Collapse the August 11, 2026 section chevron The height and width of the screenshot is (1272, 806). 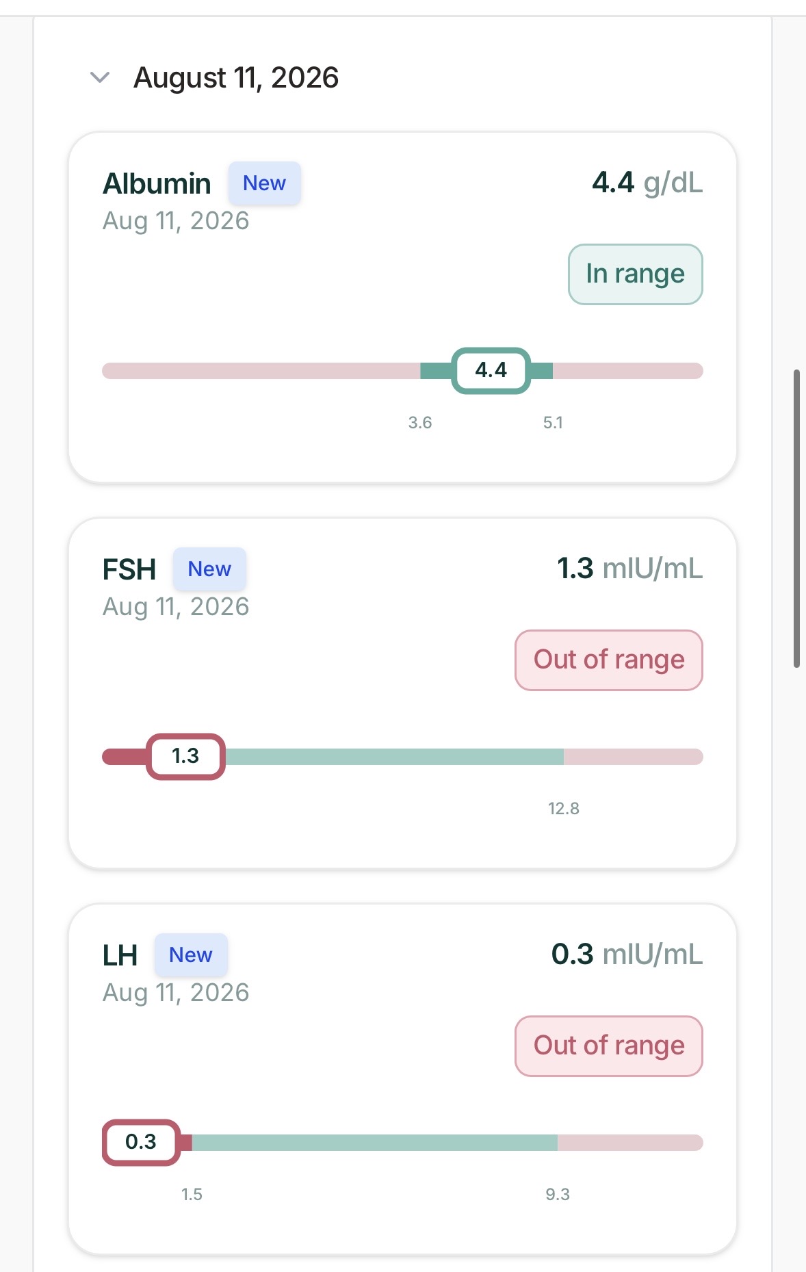coord(100,77)
